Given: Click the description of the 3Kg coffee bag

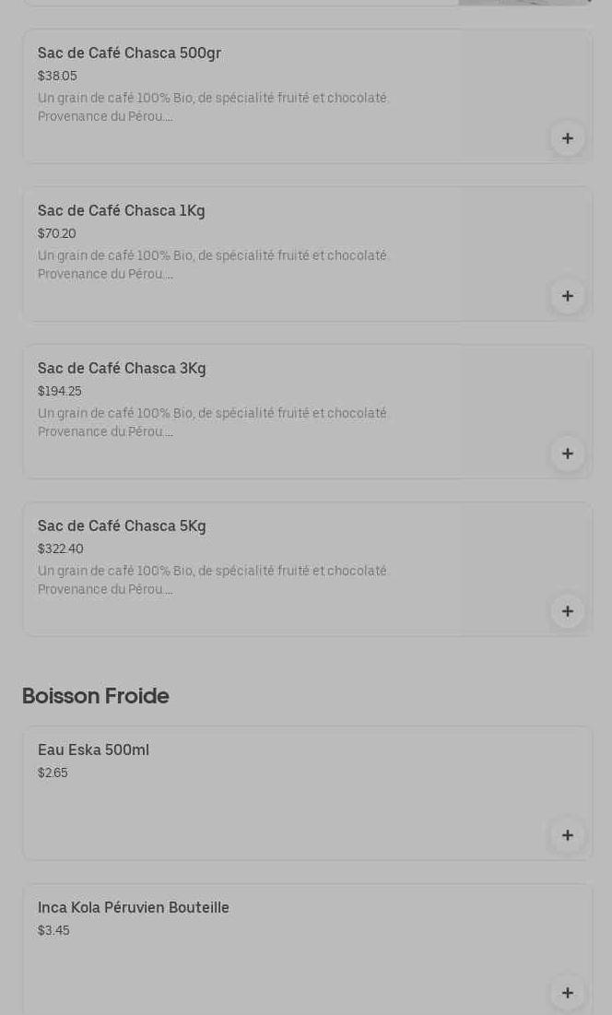Looking at the screenshot, I should 213,422.
